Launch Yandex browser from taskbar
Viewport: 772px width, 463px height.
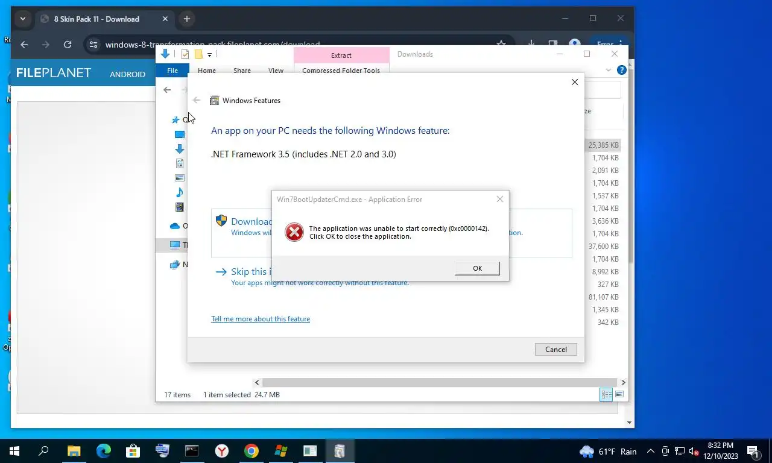(x=222, y=451)
